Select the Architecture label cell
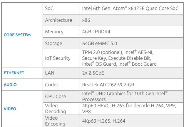 point(58,20)
